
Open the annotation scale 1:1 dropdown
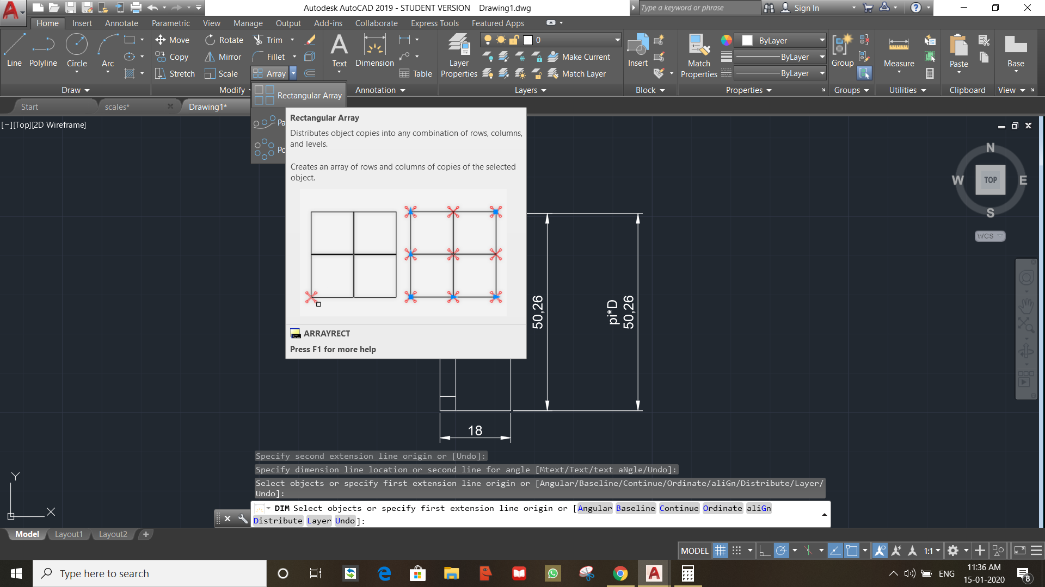(x=931, y=551)
